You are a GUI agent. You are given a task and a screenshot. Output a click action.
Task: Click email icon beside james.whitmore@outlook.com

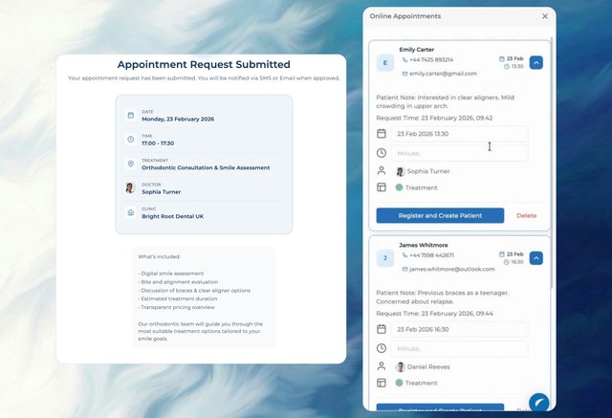click(x=404, y=270)
